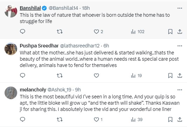This screenshot has height=127, width=187.
Task: View analytics of Banshilal's tweet showing 102
Action: tap(138, 32)
